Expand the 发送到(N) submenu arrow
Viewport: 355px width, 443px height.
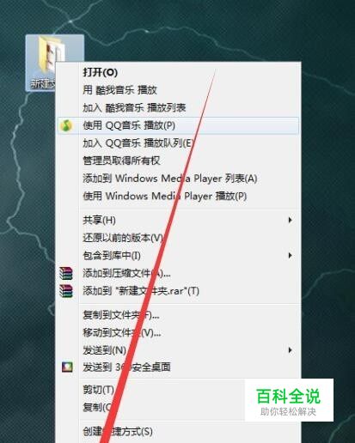pyautogui.click(x=291, y=350)
